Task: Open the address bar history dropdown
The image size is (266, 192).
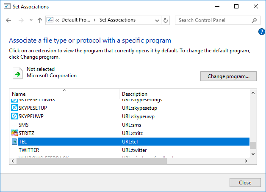Action: (157, 21)
